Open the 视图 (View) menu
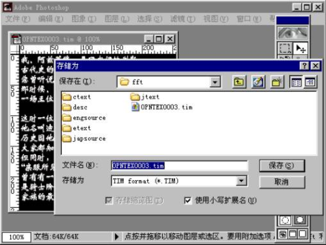The width and height of the screenshot is (326, 245). click(216, 19)
